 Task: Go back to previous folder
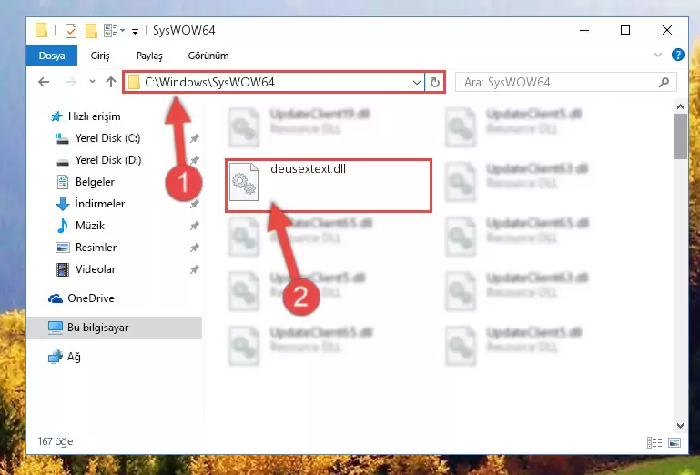coord(44,82)
